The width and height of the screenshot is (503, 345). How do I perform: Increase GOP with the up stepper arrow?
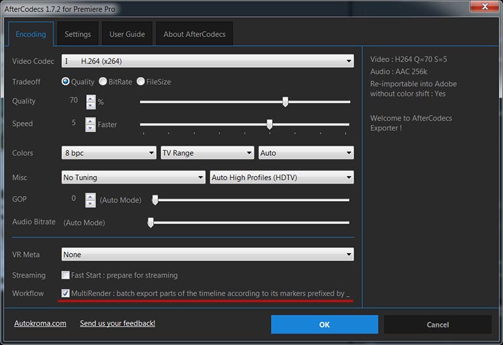point(91,197)
